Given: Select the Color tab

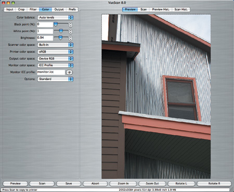Looking at the screenshot, I should tap(45, 9).
